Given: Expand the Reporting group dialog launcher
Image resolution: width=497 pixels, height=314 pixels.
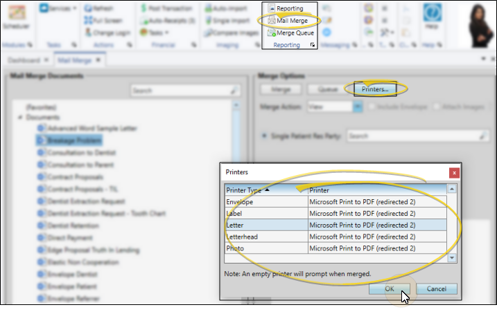Looking at the screenshot, I should pos(313,46).
